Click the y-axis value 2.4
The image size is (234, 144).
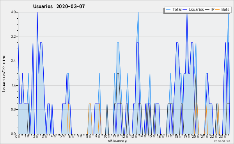click(x=13, y=61)
